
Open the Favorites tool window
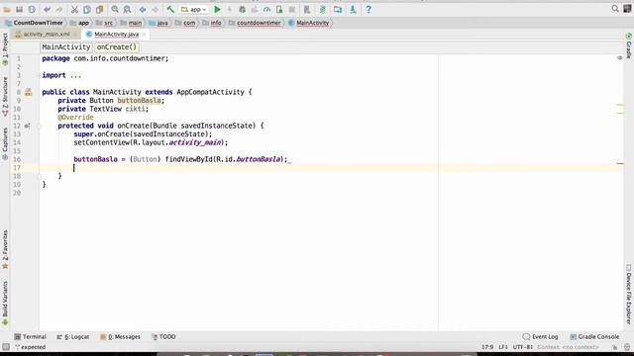tap(5, 250)
